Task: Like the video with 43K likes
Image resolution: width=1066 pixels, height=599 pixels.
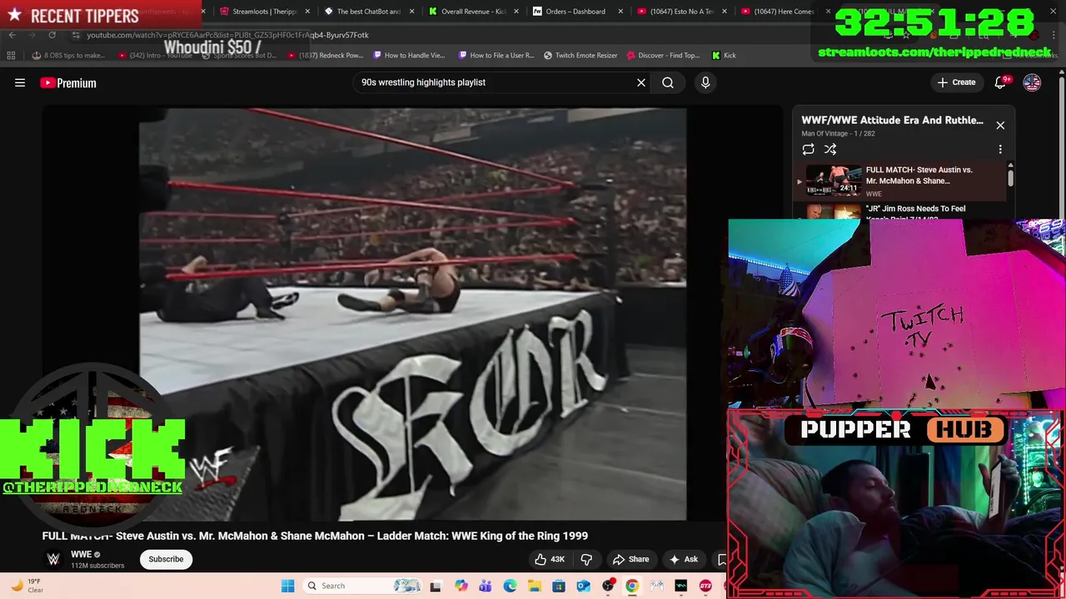Action: click(550, 559)
